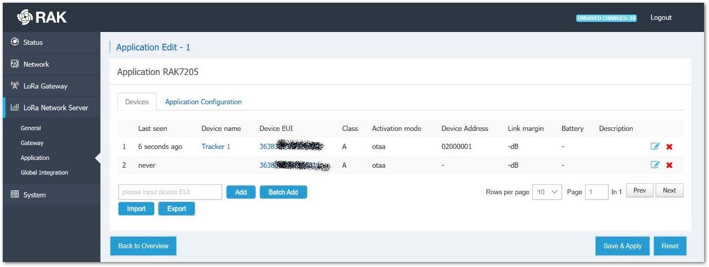The width and height of the screenshot is (709, 267).
Task: Delete the device row never seen
Action: (669, 165)
